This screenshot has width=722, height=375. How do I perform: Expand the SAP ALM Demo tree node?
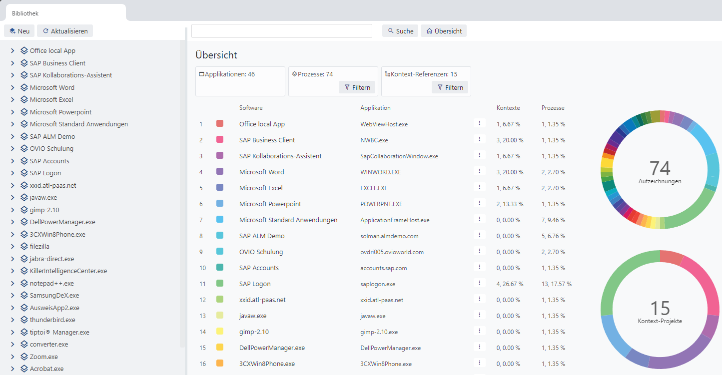(x=12, y=137)
